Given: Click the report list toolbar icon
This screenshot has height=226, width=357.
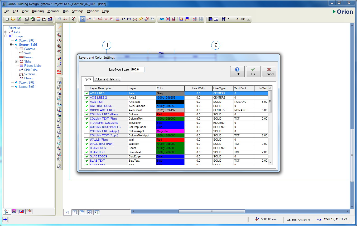Looking at the screenshot, I should coord(210,19).
